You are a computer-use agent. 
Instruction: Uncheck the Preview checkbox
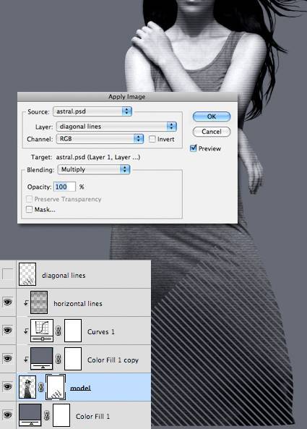click(193, 148)
